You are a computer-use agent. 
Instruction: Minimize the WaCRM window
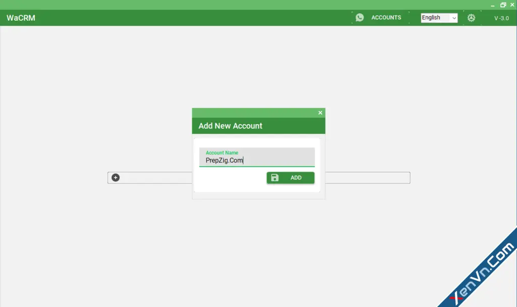click(493, 5)
